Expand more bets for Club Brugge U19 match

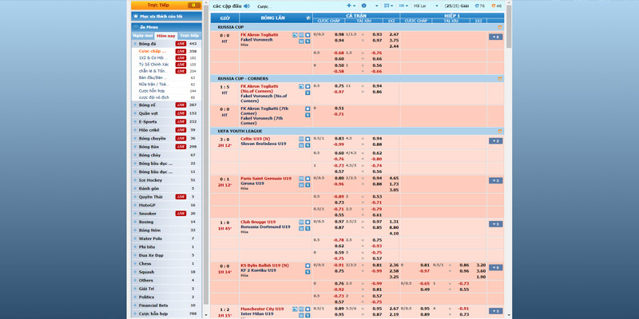(x=495, y=224)
